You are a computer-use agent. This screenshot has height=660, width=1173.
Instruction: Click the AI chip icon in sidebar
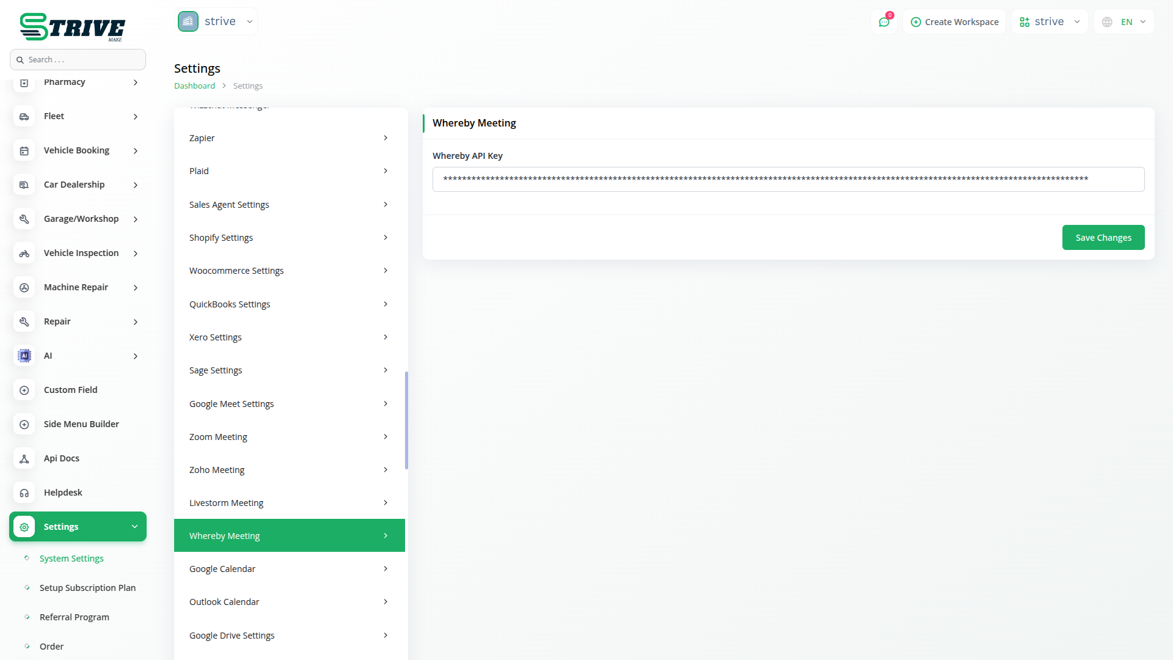[24, 356]
